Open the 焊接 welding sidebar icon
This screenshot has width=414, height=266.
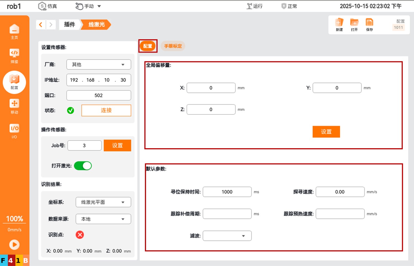pos(14,56)
